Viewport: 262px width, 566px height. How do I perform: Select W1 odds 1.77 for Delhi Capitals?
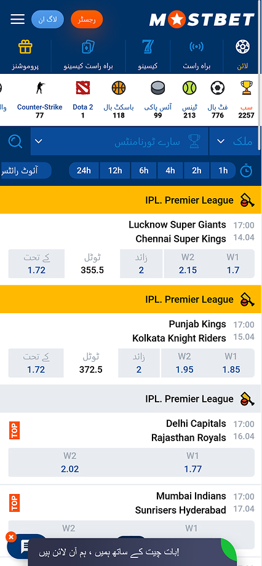tap(193, 463)
